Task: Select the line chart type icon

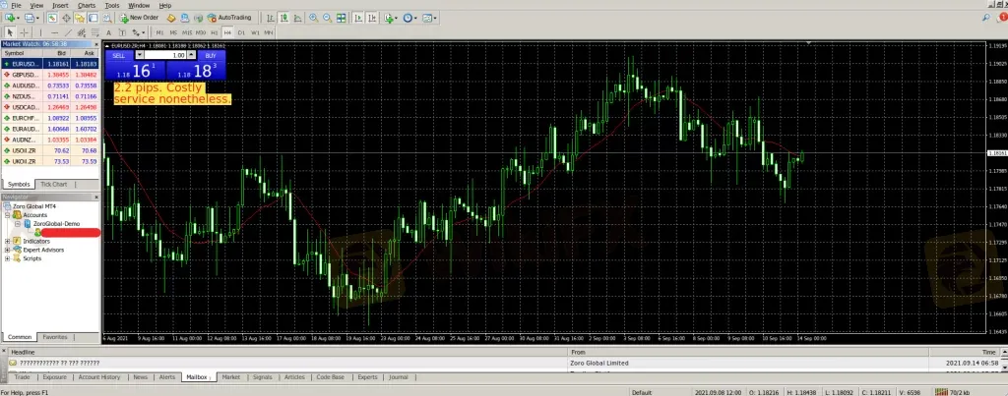Action: (x=297, y=18)
